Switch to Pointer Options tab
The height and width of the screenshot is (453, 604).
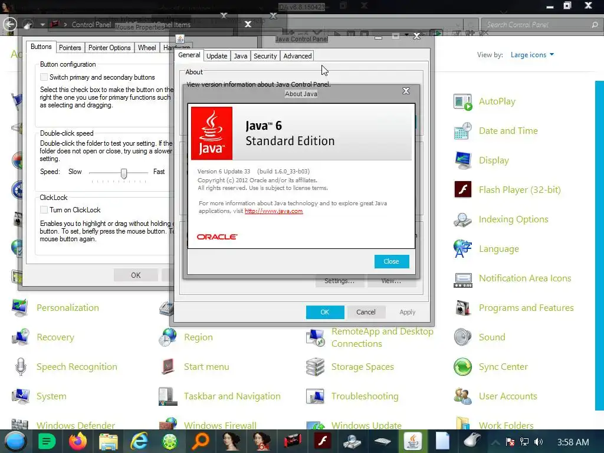pos(109,47)
